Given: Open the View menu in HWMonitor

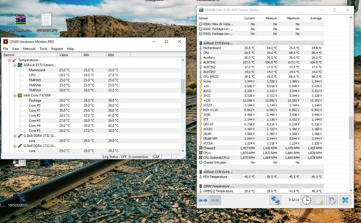Looking at the screenshot, I should [x=16, y=49].
